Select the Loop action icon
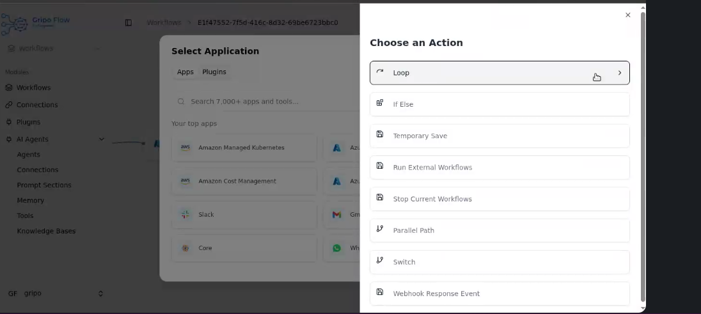Viewport: 701px width, 314px height. point(380,72)
